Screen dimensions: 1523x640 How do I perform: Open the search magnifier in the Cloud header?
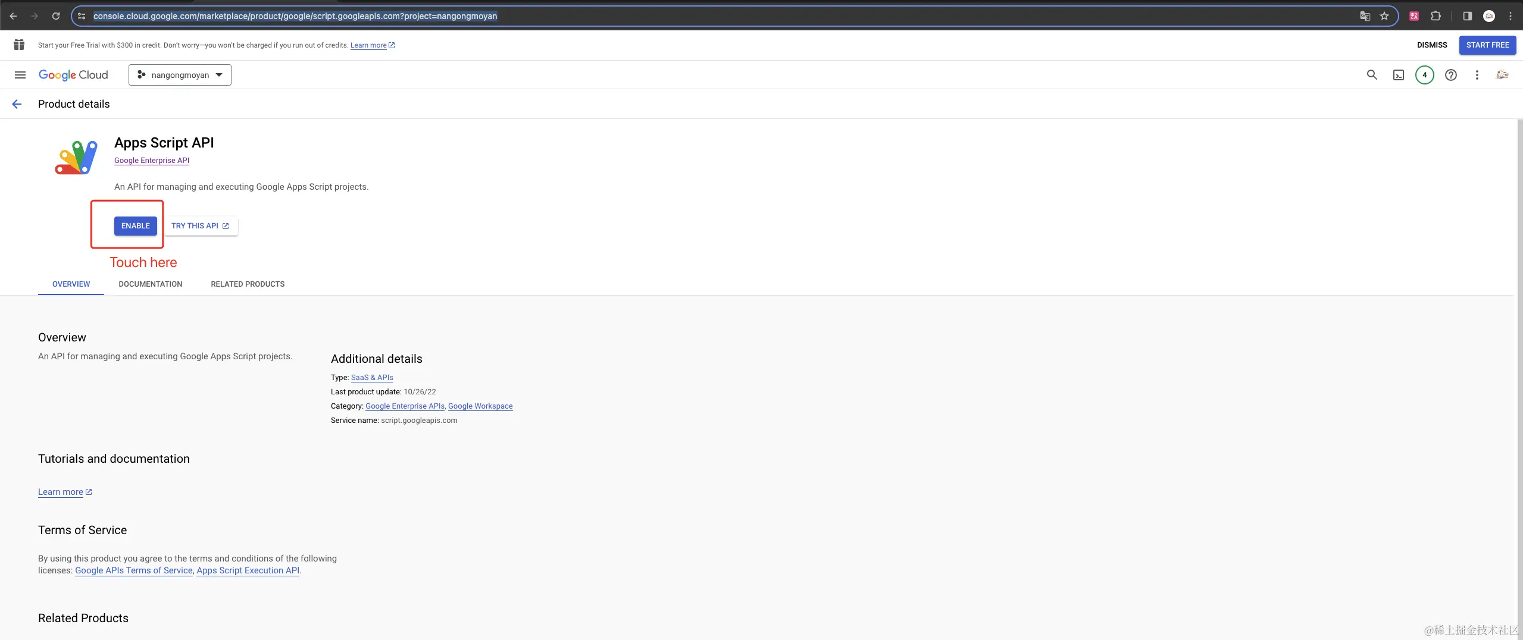click(1372, 75)
